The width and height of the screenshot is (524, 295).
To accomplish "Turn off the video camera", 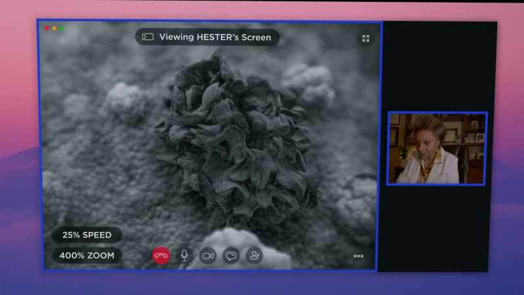I will (208, 256).
